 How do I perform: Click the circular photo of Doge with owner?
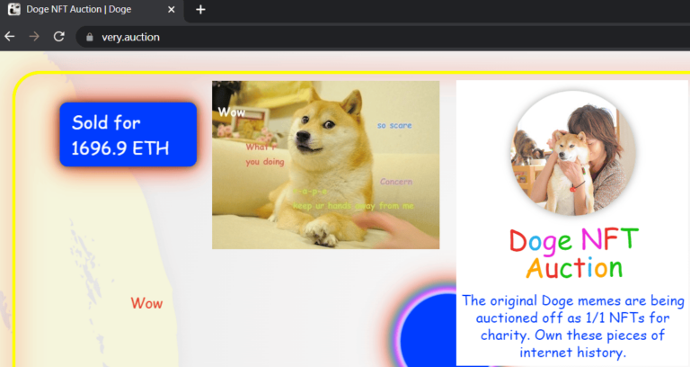572,153
